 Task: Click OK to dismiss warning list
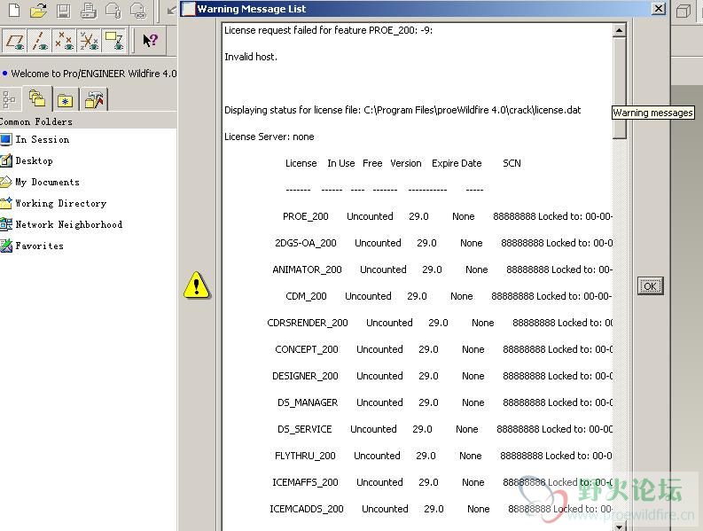click(650, 286)
